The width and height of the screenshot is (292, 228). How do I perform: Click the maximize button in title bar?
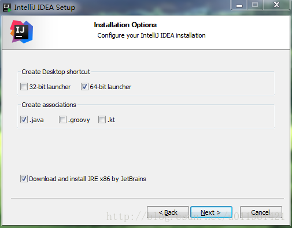click(x=255, y=5)
